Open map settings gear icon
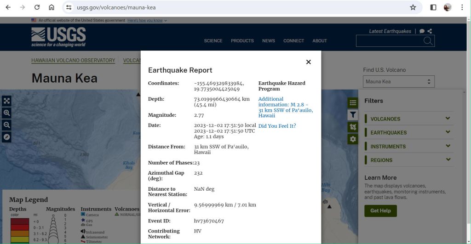This screenshot has height=244, width=471. (x=353, y=139)
